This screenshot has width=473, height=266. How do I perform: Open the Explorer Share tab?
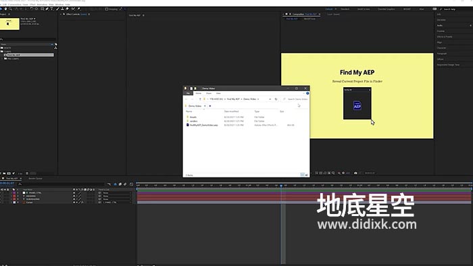(209, 93)
